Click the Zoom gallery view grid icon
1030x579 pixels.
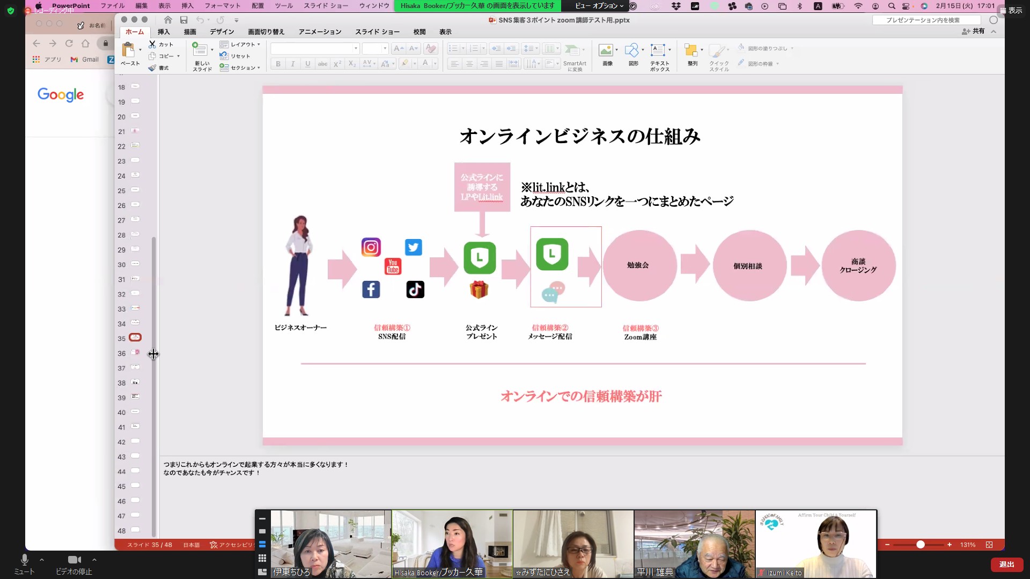point(262,558)
